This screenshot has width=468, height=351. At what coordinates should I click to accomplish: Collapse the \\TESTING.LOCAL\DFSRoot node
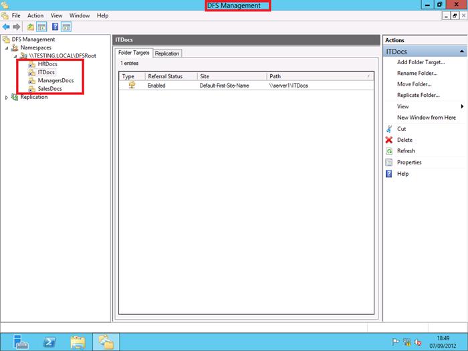coord(15,55)
